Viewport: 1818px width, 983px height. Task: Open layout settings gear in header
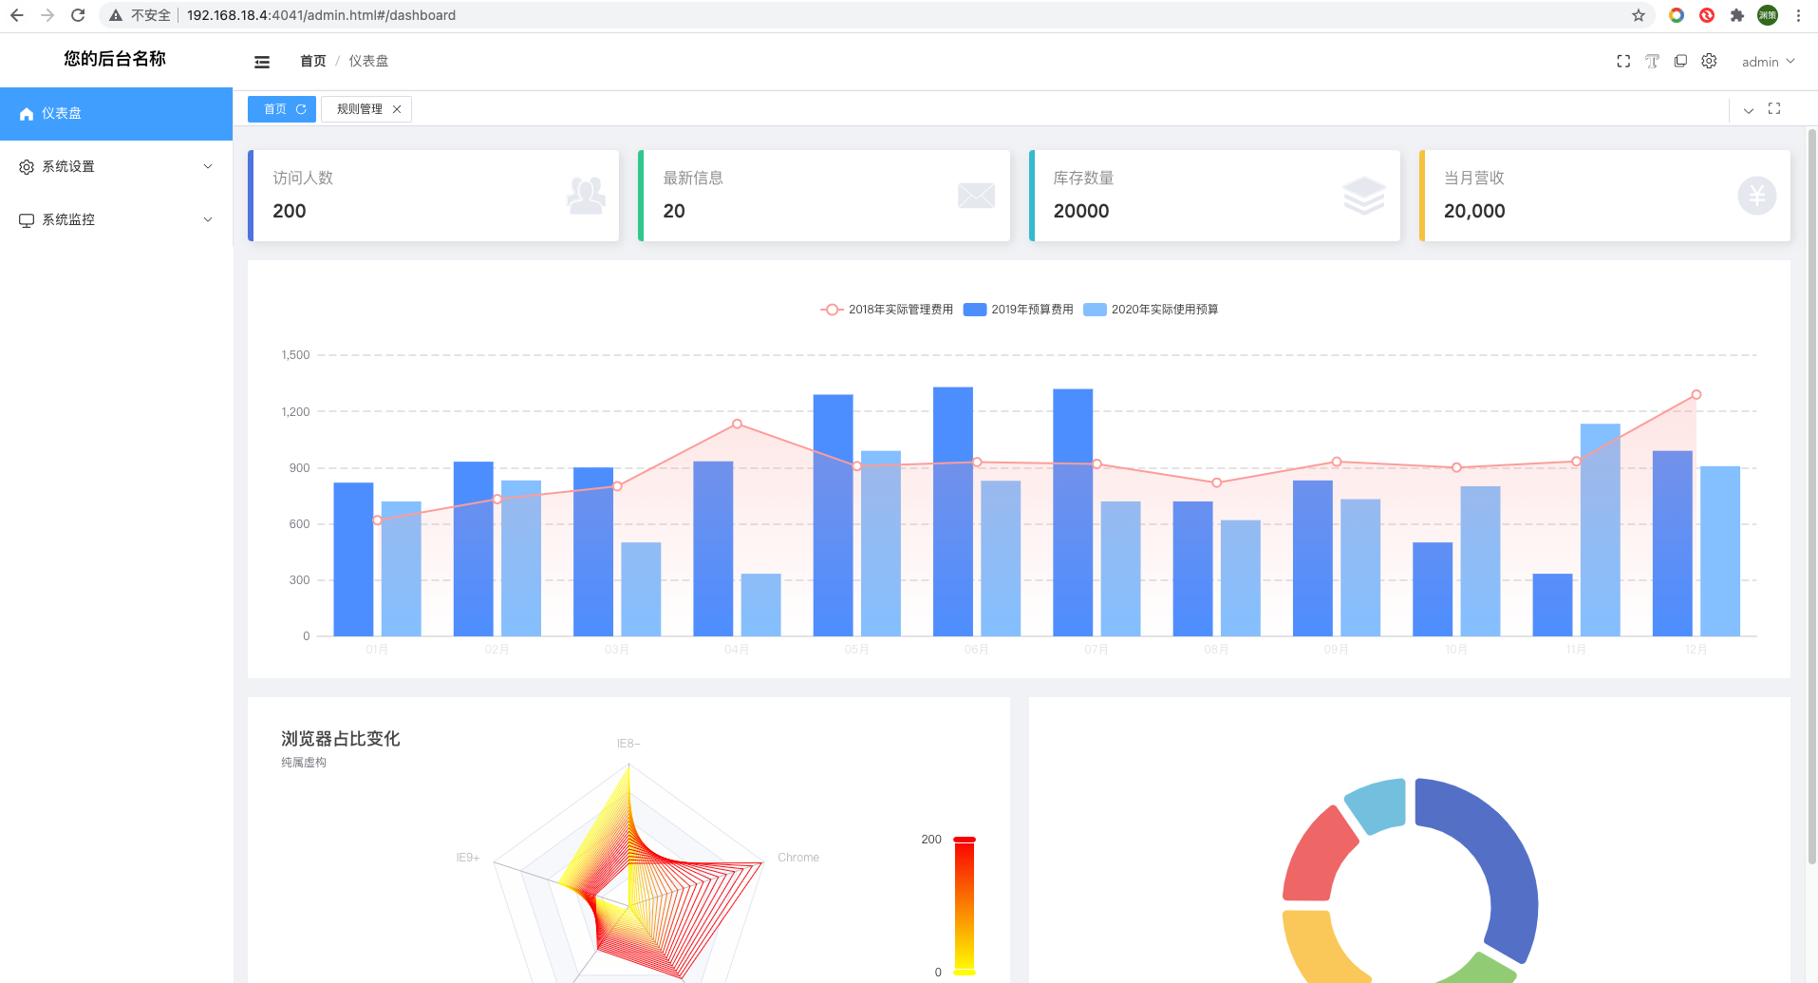(x=1709, y=61)
